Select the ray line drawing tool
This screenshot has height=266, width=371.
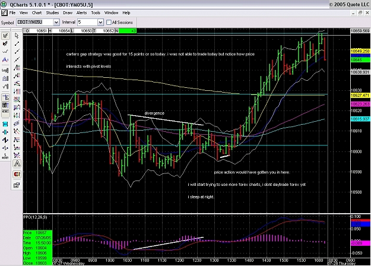(17, 52)
